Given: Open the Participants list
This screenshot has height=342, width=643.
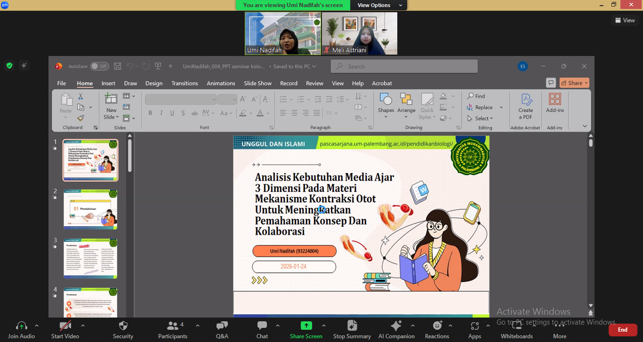Looking at the screenshot, I should pos(173,326).
